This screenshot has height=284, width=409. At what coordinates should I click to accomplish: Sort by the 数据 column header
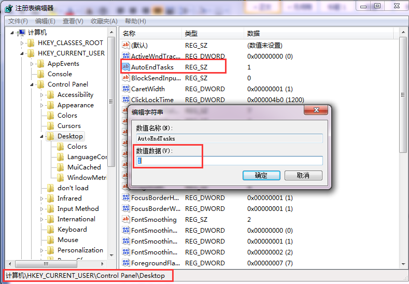[x=318, y=33]
